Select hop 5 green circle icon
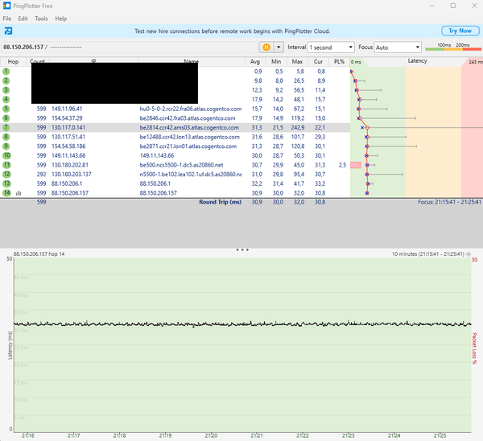Image resolution: width=483 pixels, height=441 pixels. pyautogui.click(x=6, y=109)
